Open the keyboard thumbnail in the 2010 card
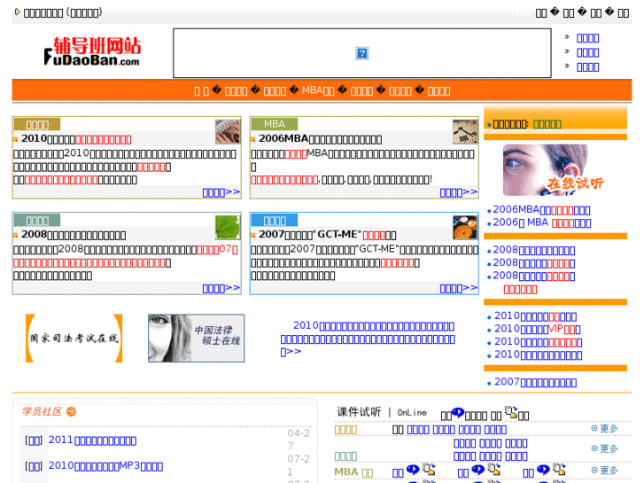Screen dimensions: 644x483 (x=228, y=131)
